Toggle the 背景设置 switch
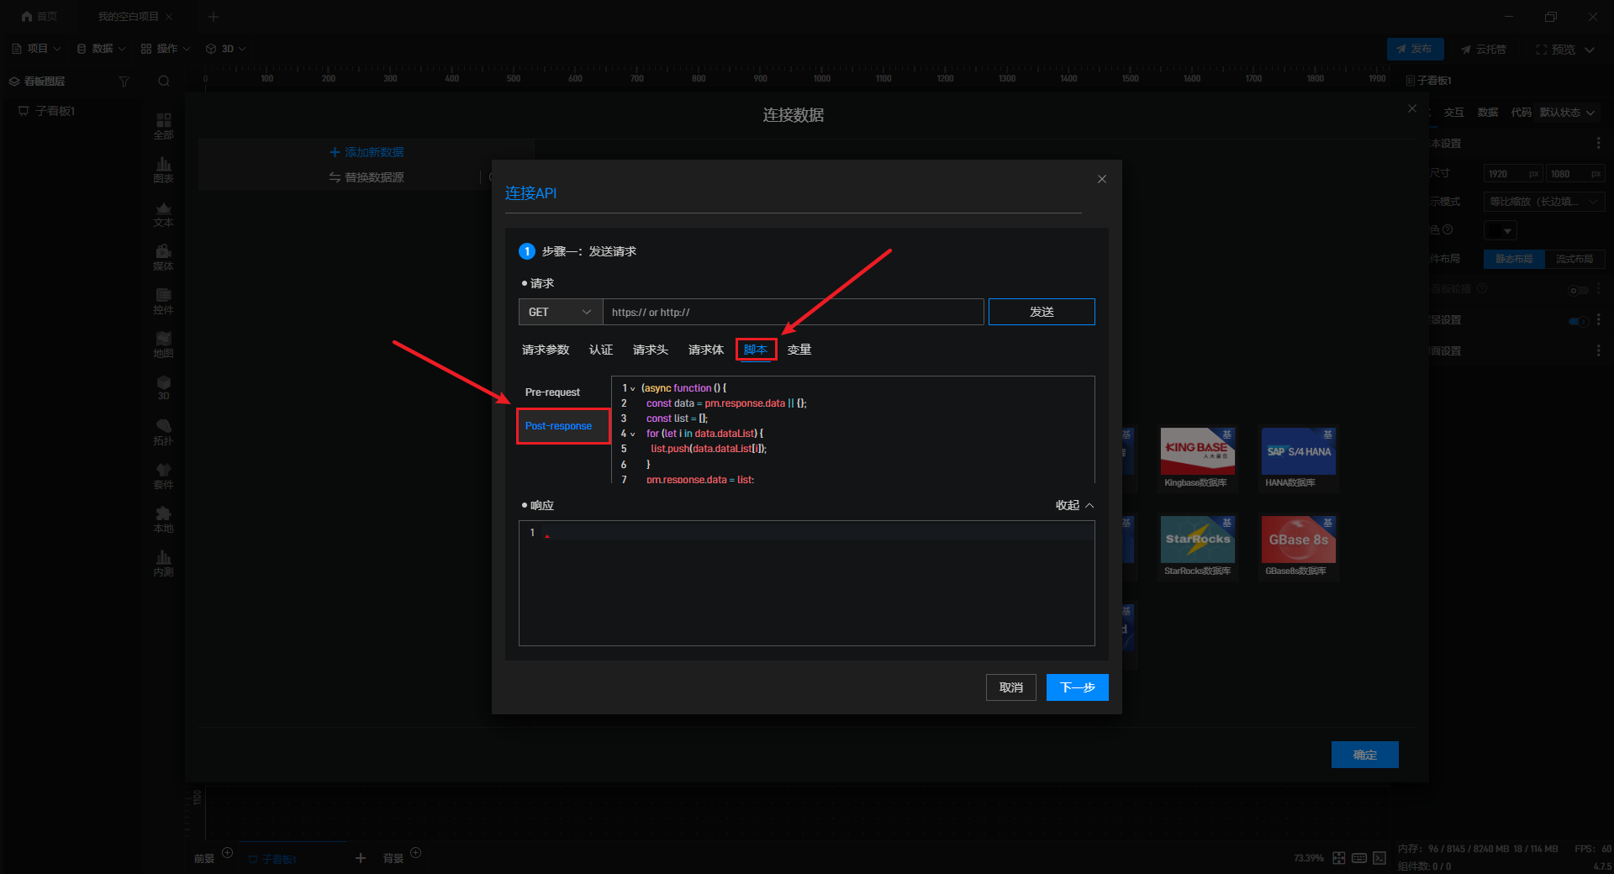This screenshot has width=1614, height=874. pyautogui.click(x=1579, y=321)
